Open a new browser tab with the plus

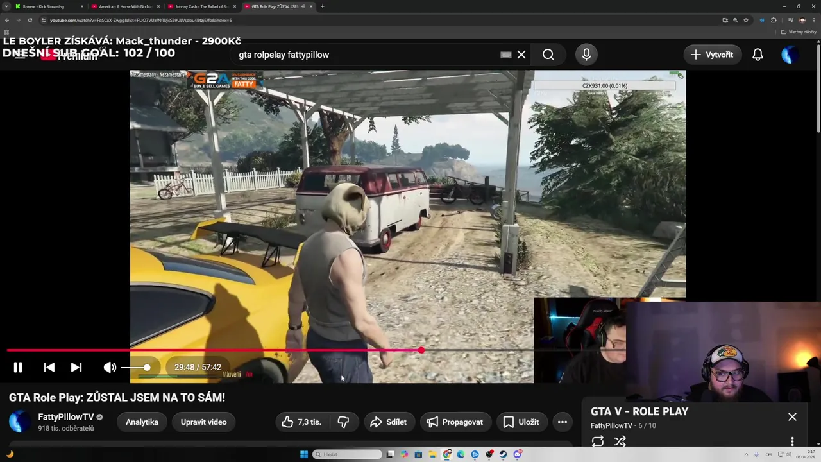click(x=322, y=6)
